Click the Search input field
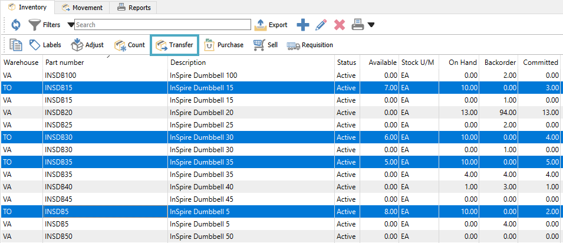The width and height of the screenshot is (563, 243). [163, 25]
